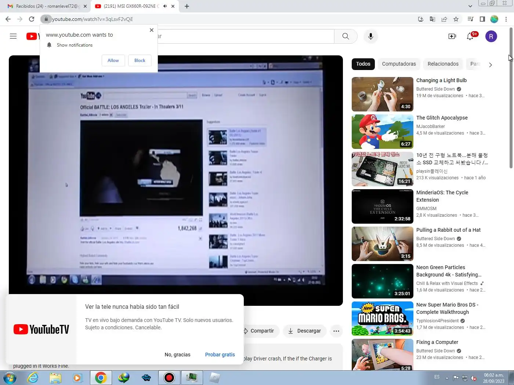The height and width of the screenshot is (385, 514).
Task: Open Fixing a Computer video title
Action: click(437, 342)
